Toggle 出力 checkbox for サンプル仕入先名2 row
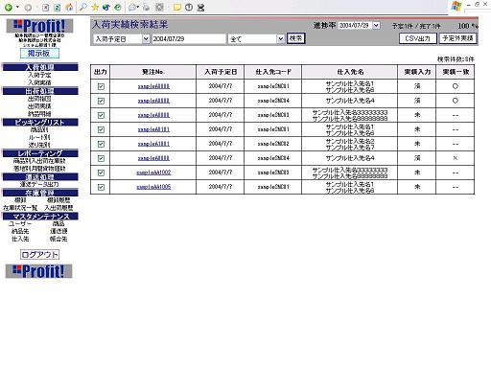This screenshot has width=491, height=368. pyautogui.click(x=101, y=144)
